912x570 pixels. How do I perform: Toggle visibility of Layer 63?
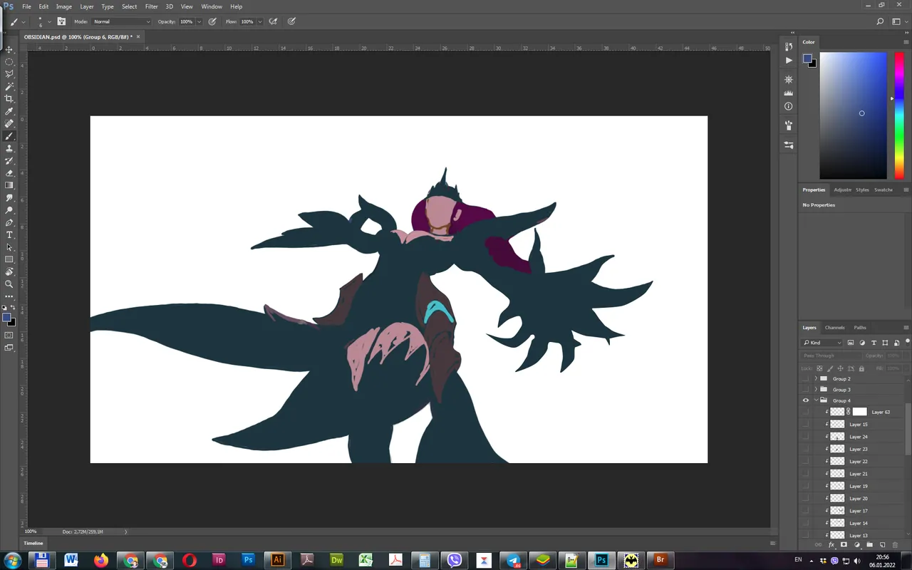coord(806,412)
